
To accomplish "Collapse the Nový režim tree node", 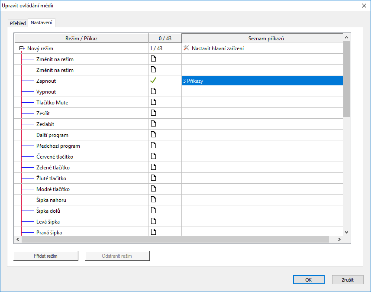I will pyautogui.click(x=21, y=49).
